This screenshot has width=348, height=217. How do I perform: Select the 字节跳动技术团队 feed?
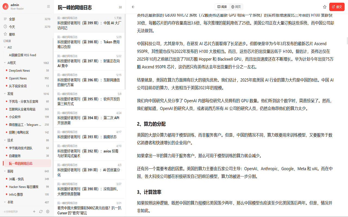[27, 148]
